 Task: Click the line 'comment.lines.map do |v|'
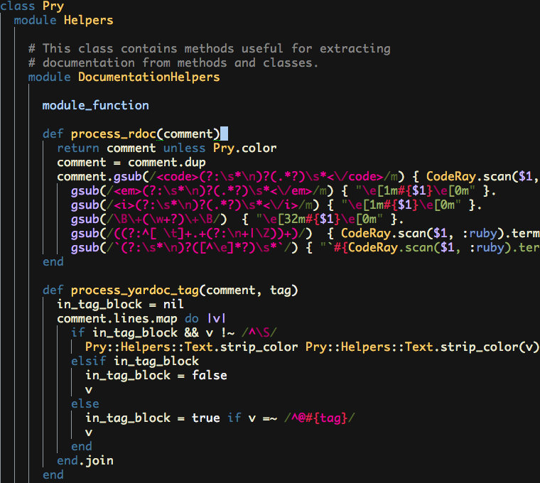coord(141,319)
